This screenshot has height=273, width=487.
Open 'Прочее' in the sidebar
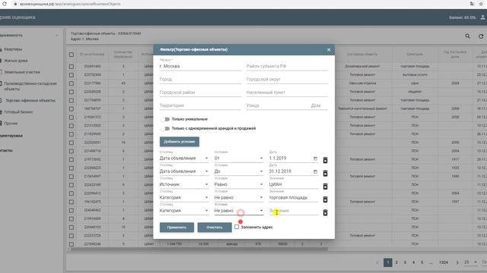pos(11,124)
